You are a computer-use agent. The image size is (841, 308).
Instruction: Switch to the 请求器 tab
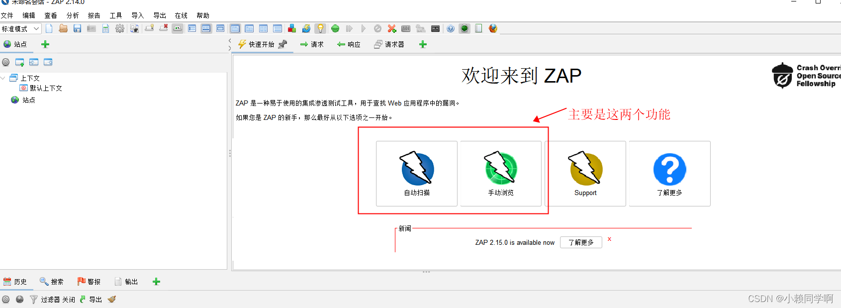coord(389,44)
